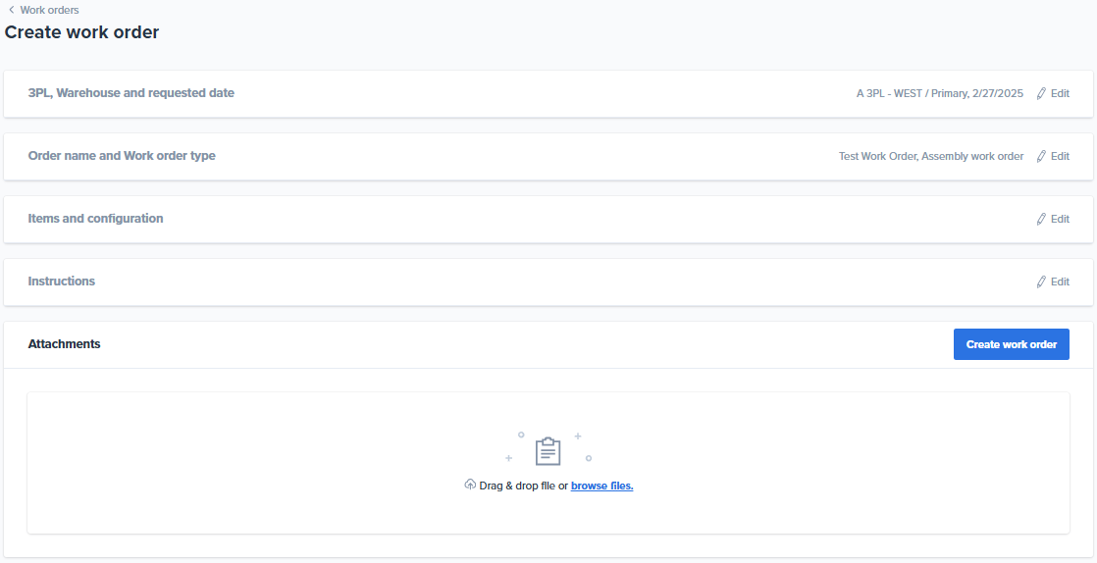Edit the Instructions section
1097x563 pixels.
pyautogui.click(x=1053, y=281)
